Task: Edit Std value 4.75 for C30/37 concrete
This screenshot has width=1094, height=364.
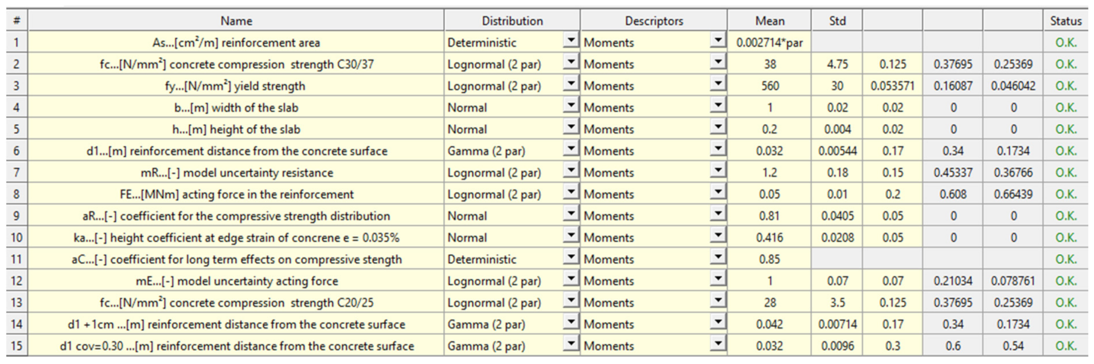Action: point(837,64)
